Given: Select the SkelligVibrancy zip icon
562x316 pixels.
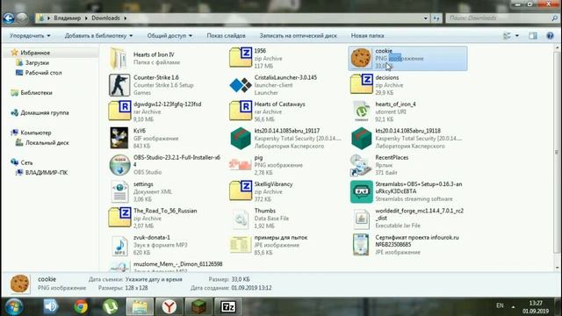Looking at the screenshot, I should 241,191.
